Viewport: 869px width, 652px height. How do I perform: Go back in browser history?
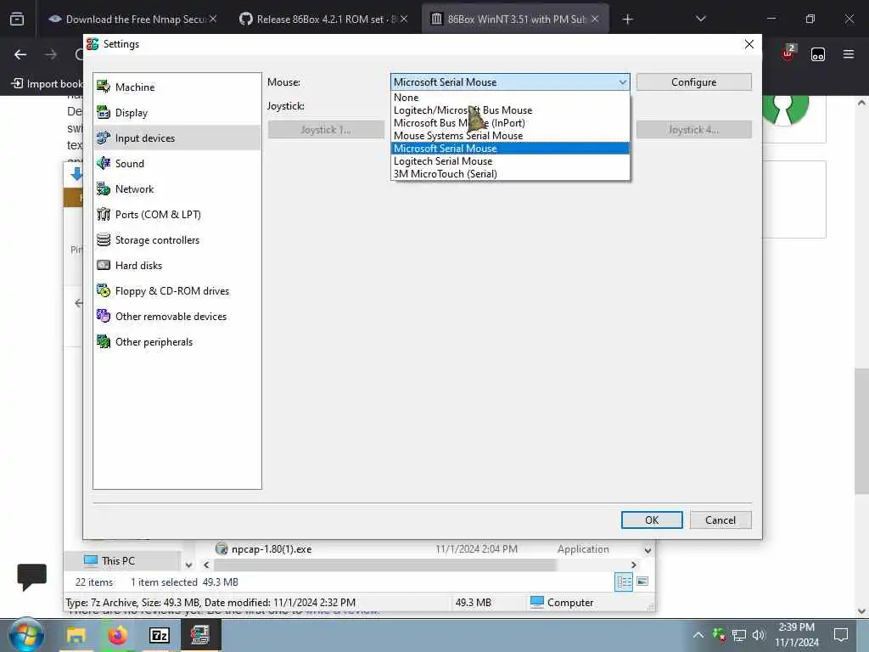(x=20, y=54)
